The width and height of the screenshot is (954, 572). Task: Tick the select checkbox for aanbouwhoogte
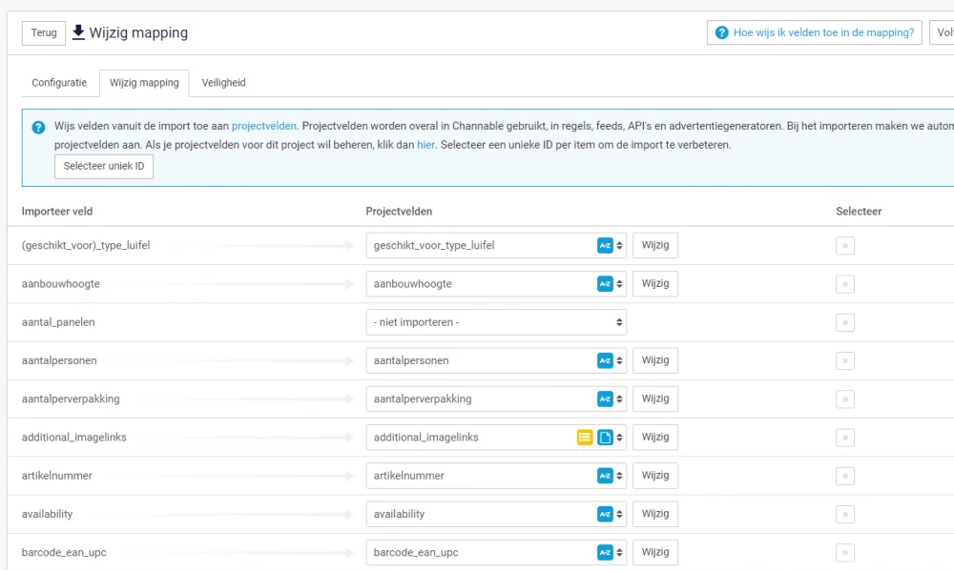click(844, 284)
